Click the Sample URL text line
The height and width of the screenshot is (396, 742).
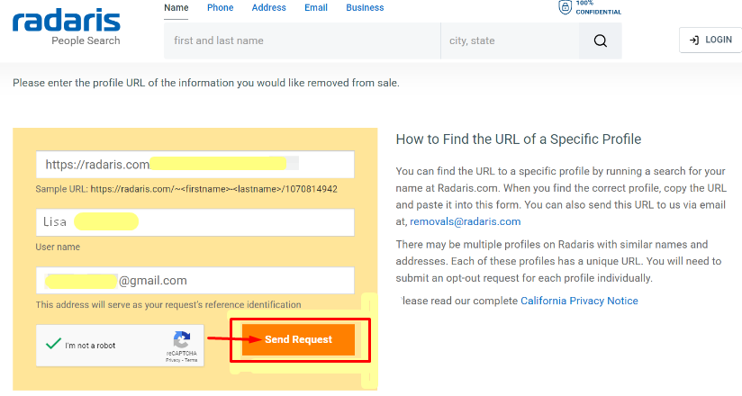[186, 189]
